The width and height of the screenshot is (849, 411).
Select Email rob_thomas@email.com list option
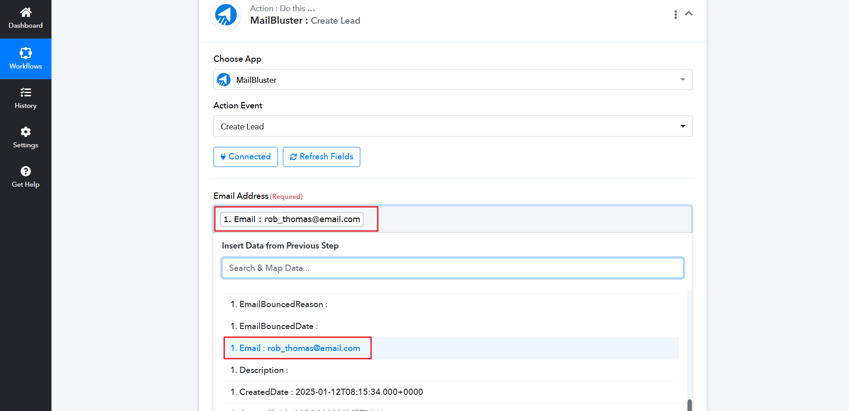(295, 348)
